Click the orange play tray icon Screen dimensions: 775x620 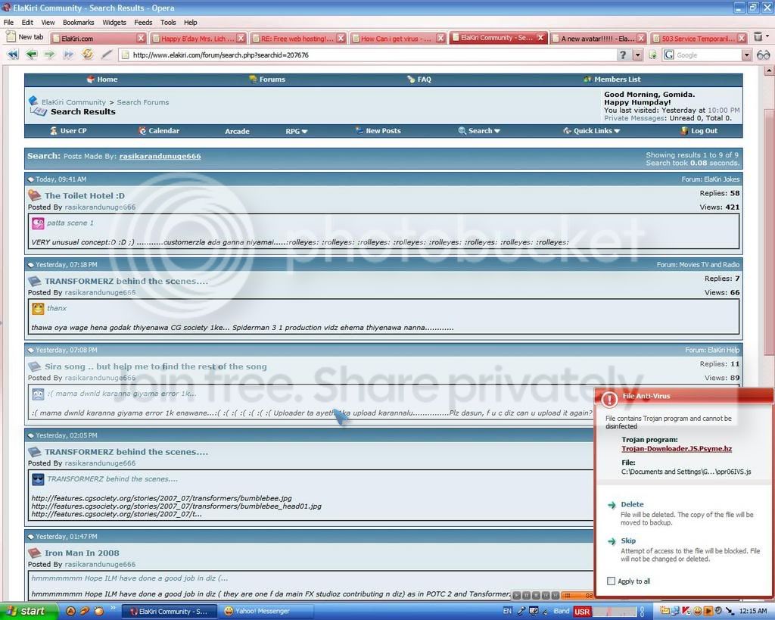tap(708, 611)
